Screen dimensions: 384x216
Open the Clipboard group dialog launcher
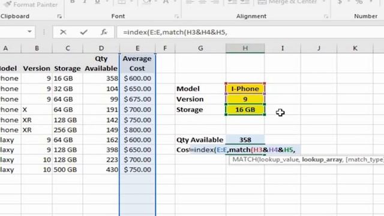[59, 16]
